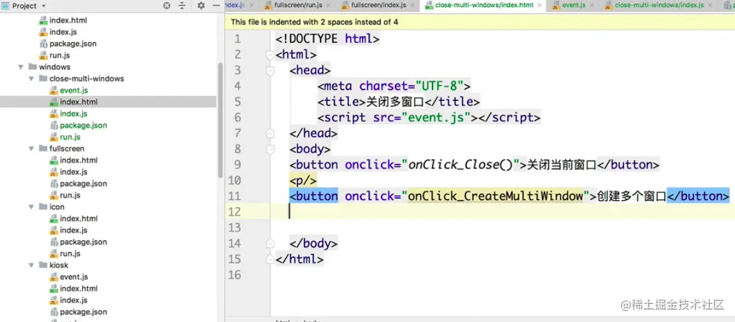This screenshot has width=735, height=322.
Task: Click the folder icon beside kiosk
Action: 43,265
